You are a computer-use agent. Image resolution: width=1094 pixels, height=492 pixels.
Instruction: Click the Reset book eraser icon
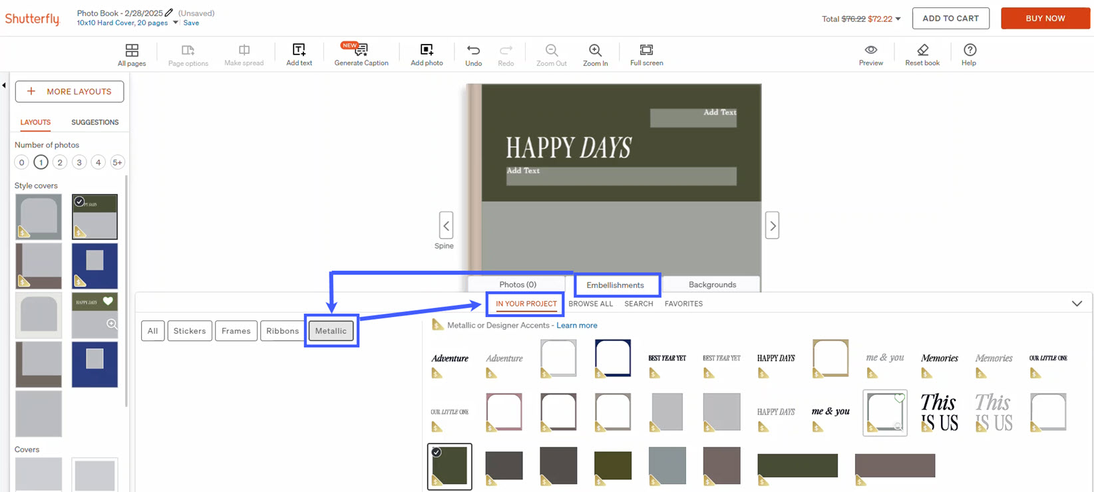[922, 51]
